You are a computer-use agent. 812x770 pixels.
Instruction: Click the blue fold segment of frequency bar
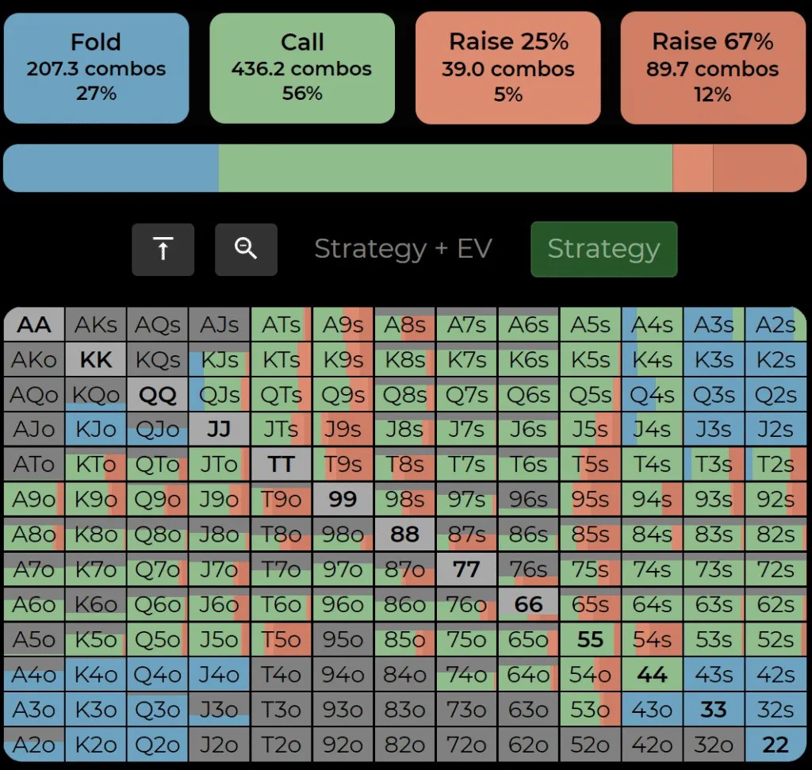tap(111, 168)
